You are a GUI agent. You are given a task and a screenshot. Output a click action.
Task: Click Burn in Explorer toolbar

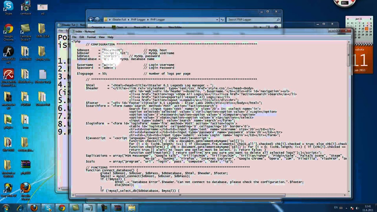159,27
